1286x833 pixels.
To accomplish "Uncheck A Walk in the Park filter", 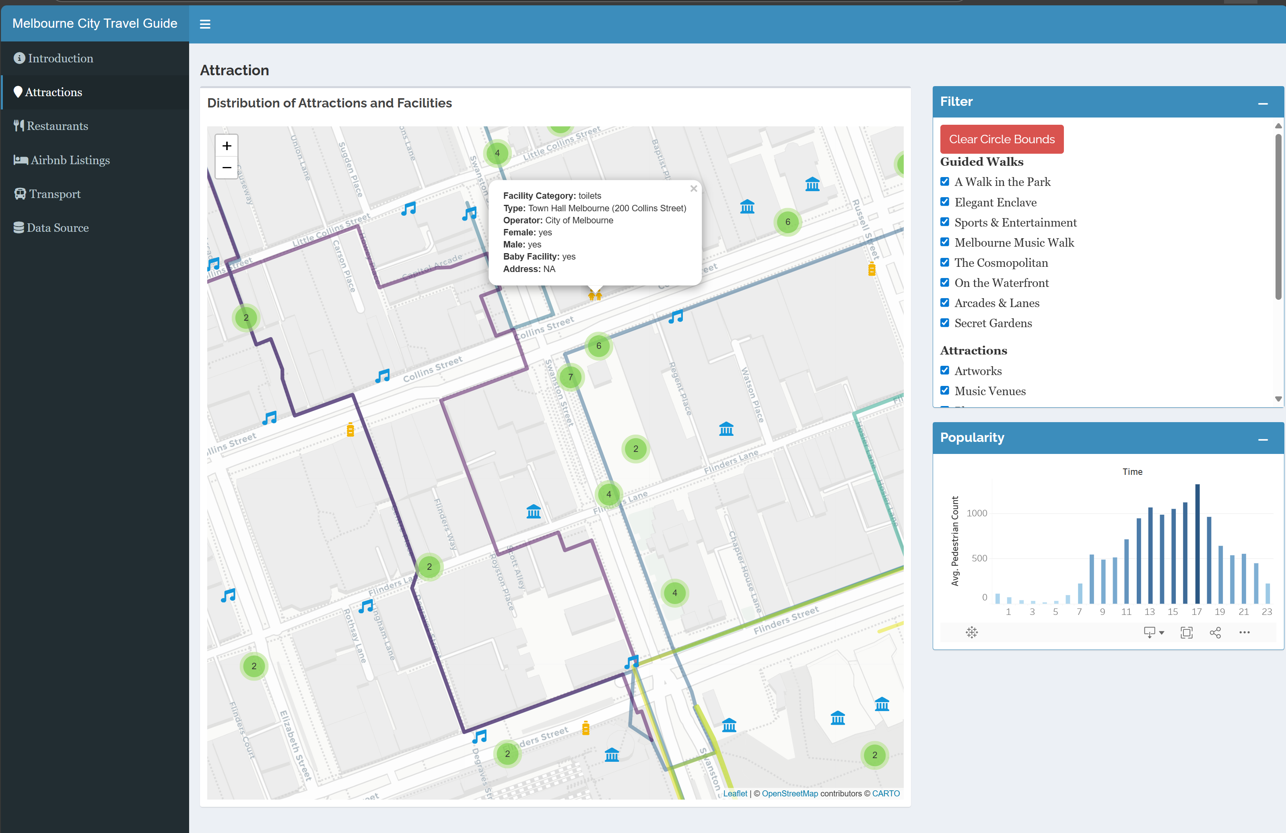I will [x=944, y=181].
